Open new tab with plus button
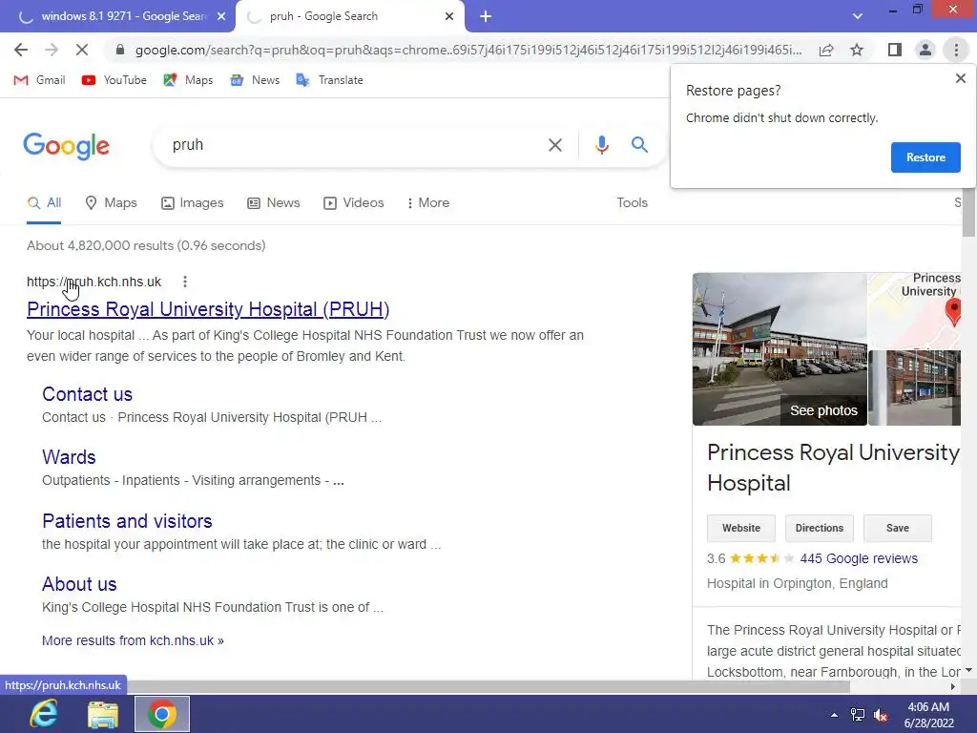Screen dimensions: 977x733 (486, 17)
